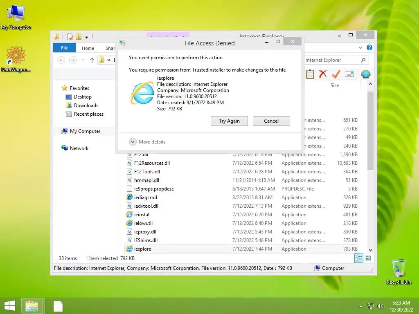The width and height of the screenshot is (419, 314).
Task: Click the Internet Explorer icon in dialog
Action: (142, 93)
